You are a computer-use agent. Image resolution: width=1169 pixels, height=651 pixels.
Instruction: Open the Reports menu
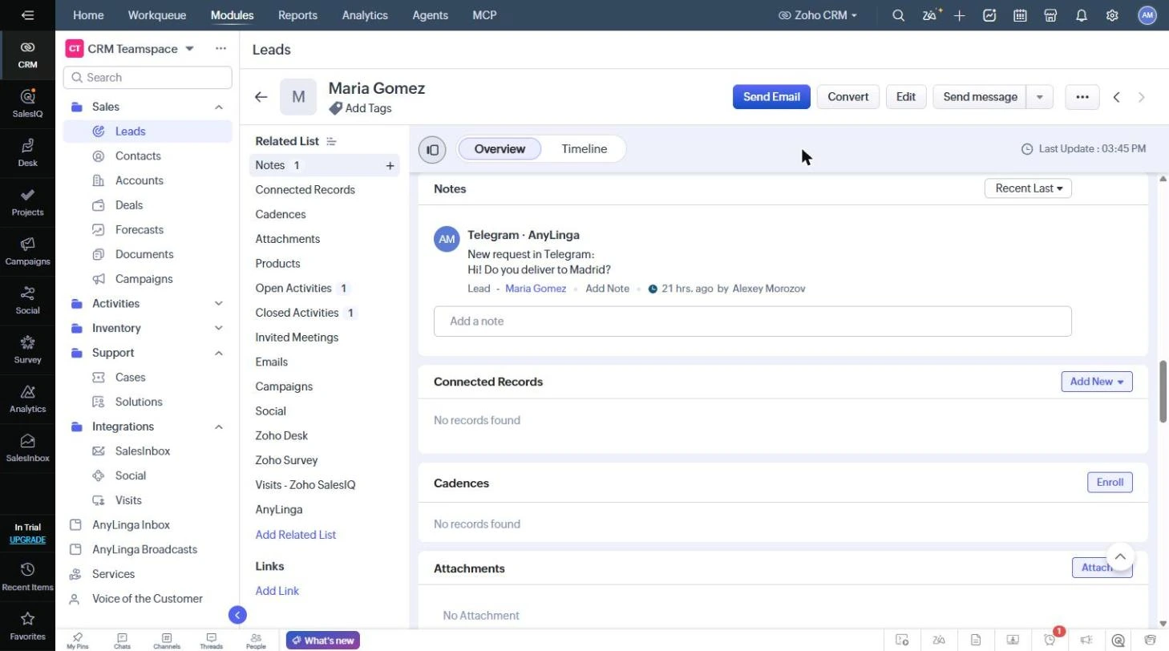[x=297, y=15]
